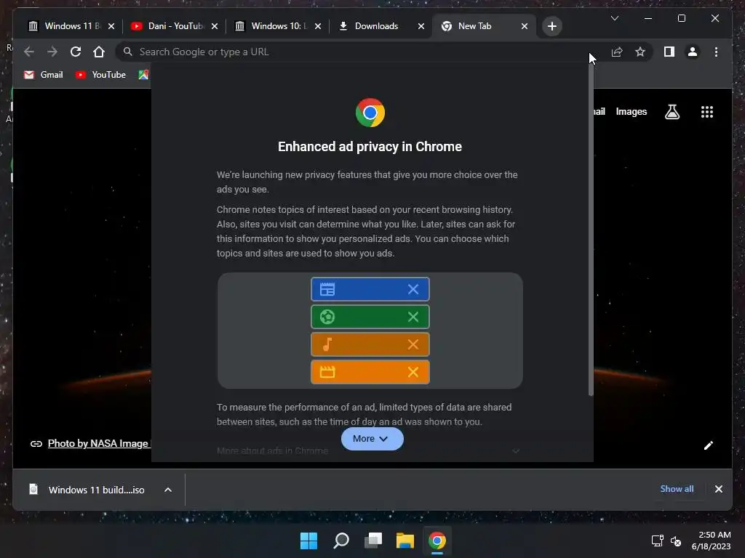Close the downloads bar
Screen dimensions: 745x558
718,489
